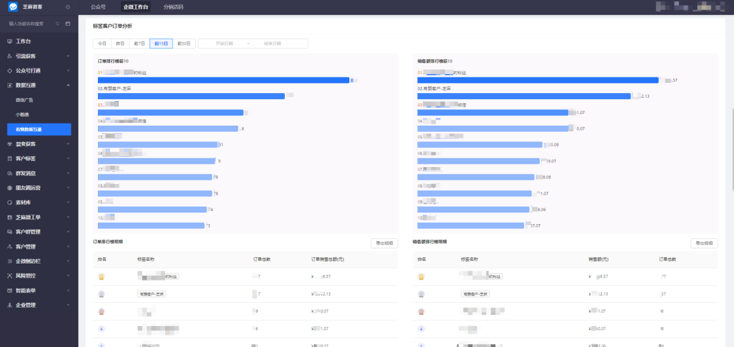Click the page vertical scrollbar

[732, 149]
